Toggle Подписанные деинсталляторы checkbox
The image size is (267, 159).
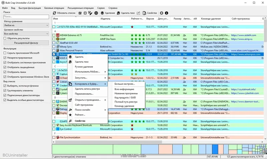pyautogui.click(x=5, y=95)
